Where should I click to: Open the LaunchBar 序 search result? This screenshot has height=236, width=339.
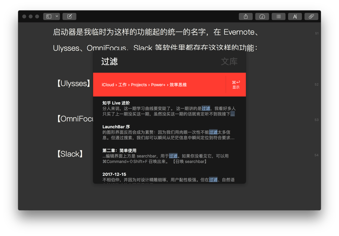tap(168, 132)
